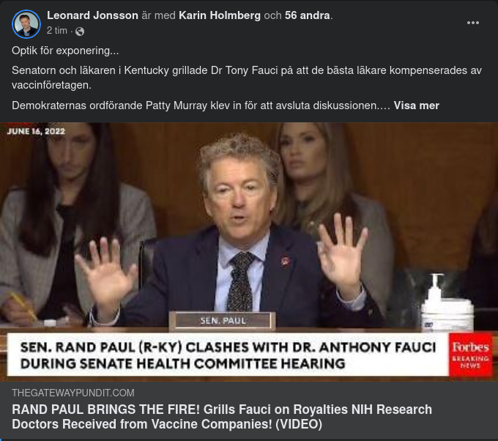
Task: Show the 56 andra tagged people
Action: point(307,15)
